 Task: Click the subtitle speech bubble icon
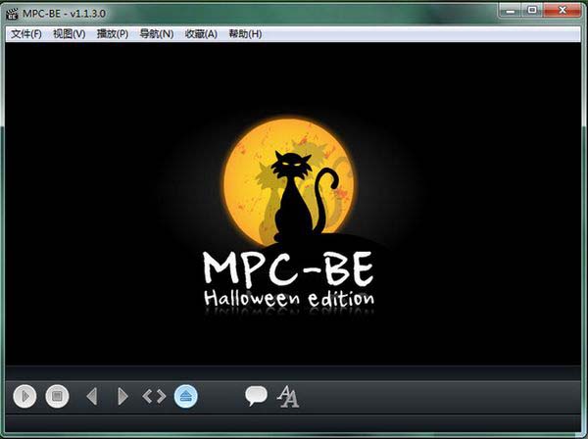[256, 396]
